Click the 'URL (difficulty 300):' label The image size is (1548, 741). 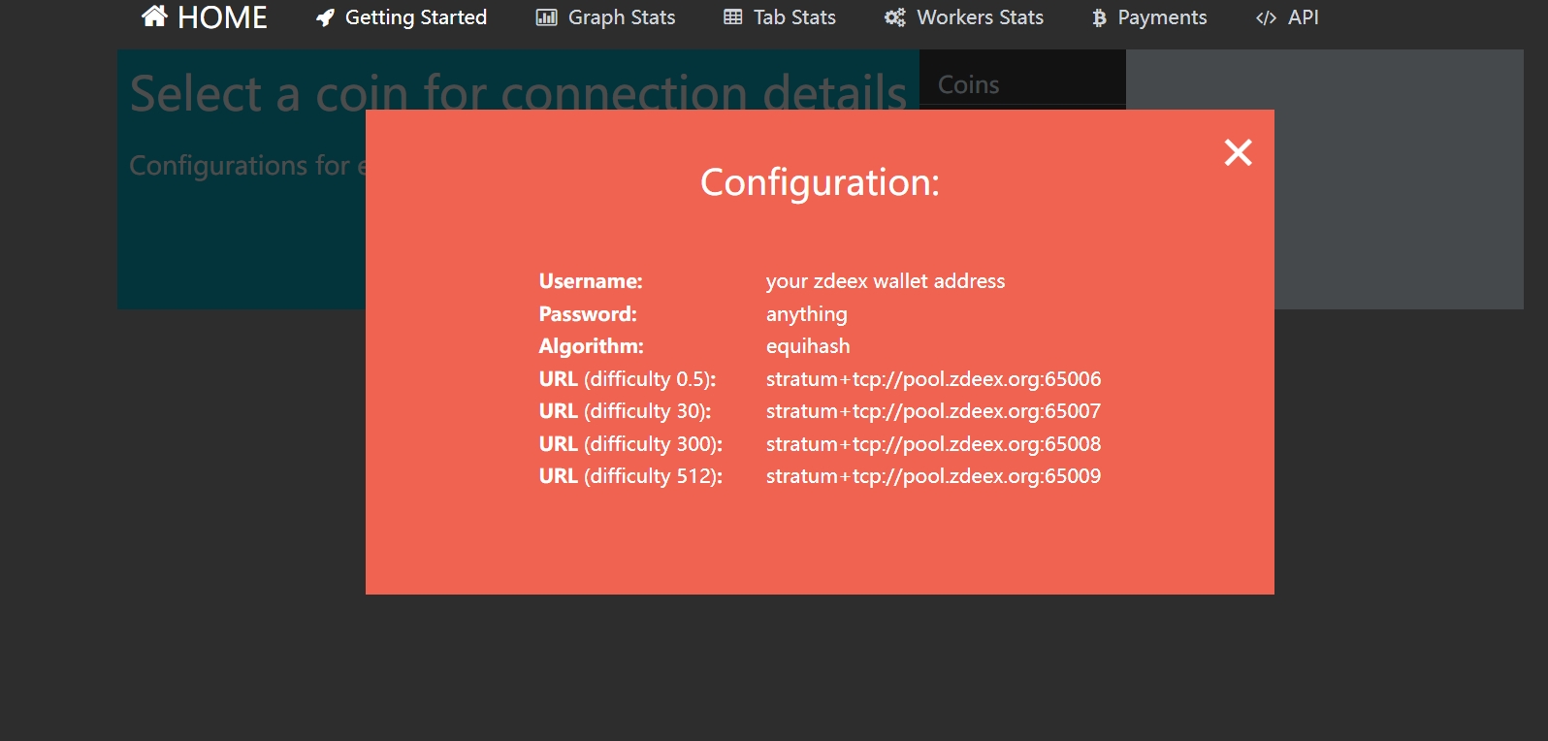tap(631, 444)
